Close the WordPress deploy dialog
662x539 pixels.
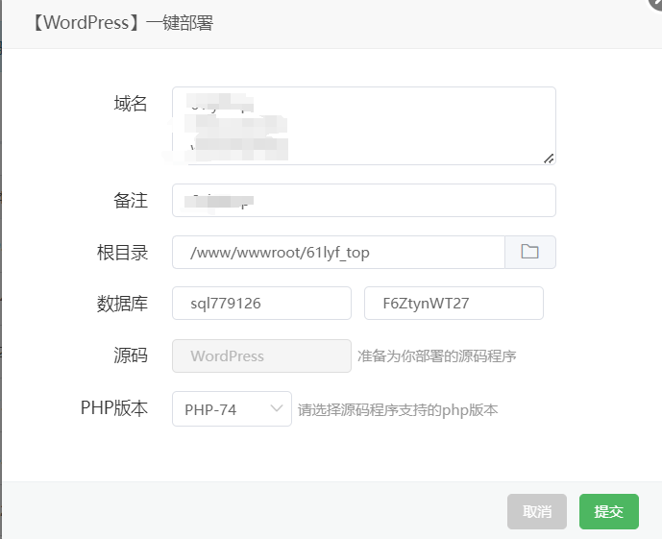(x=655, y=4)
